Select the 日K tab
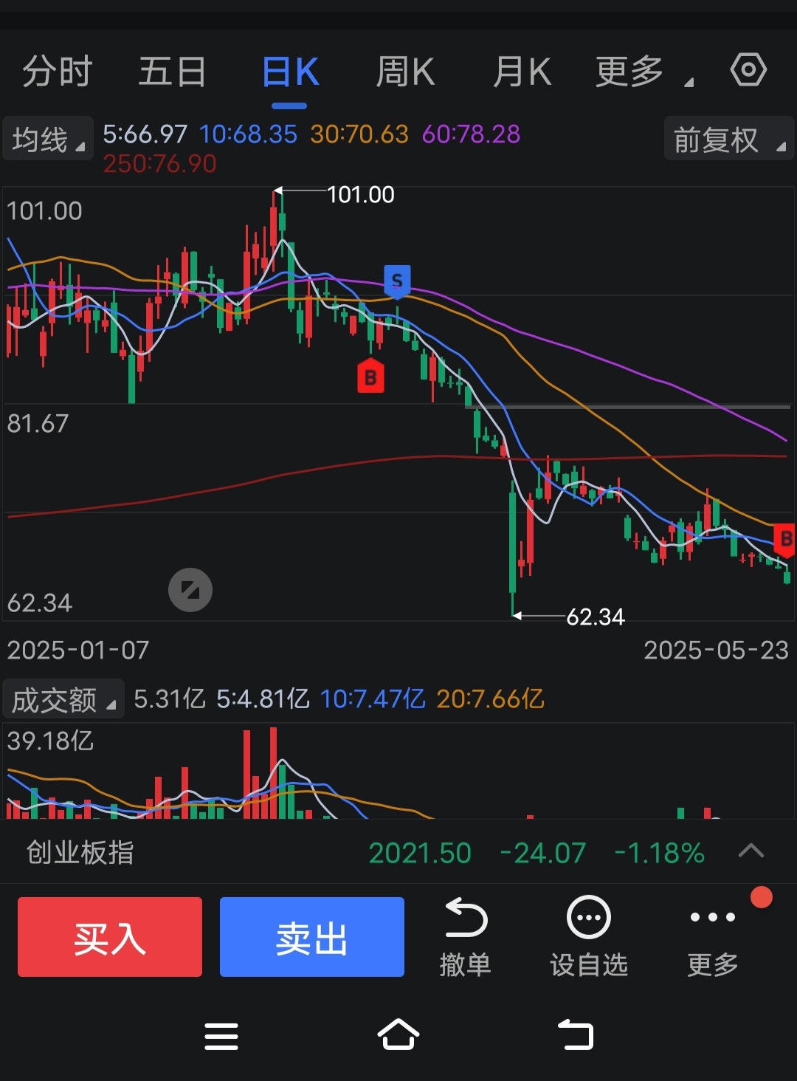 click(290, 72)
